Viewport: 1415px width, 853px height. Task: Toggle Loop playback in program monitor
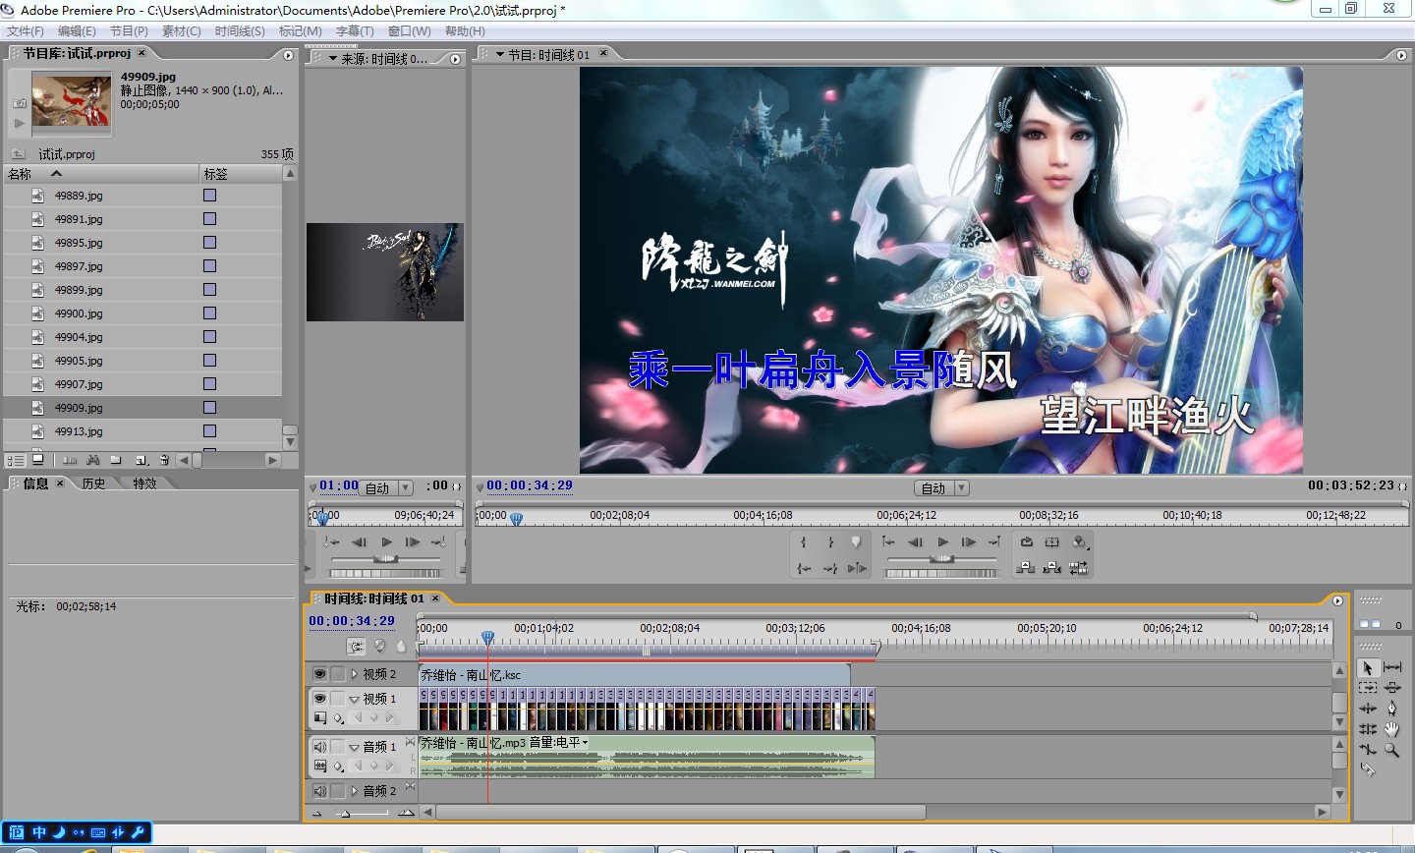[1026, 541]
